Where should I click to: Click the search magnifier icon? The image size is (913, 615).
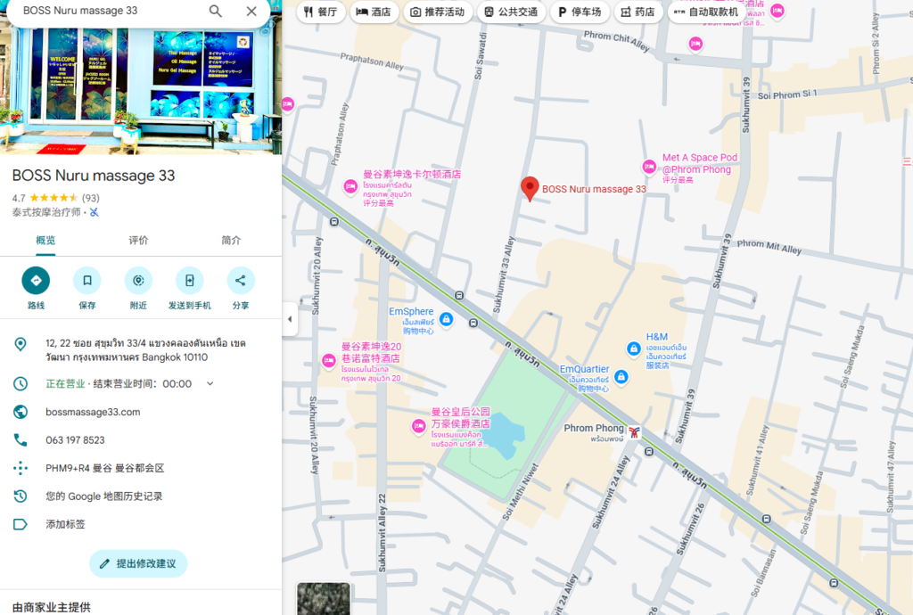216,11
